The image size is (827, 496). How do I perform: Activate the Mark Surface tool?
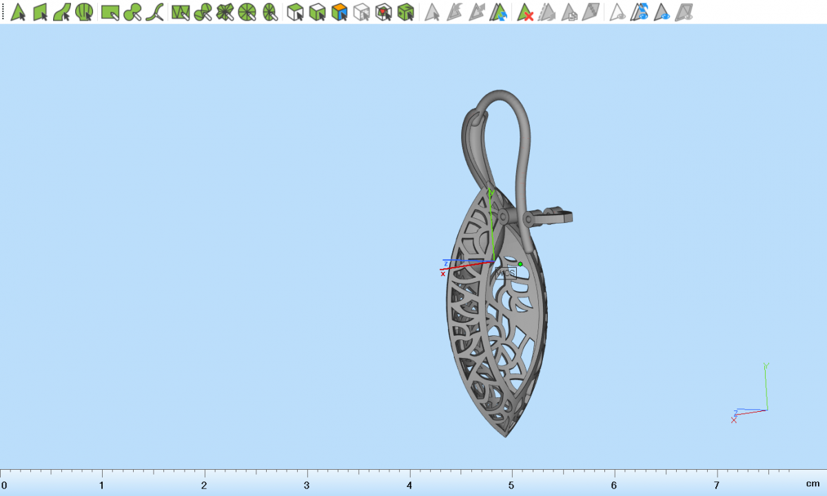62,12
